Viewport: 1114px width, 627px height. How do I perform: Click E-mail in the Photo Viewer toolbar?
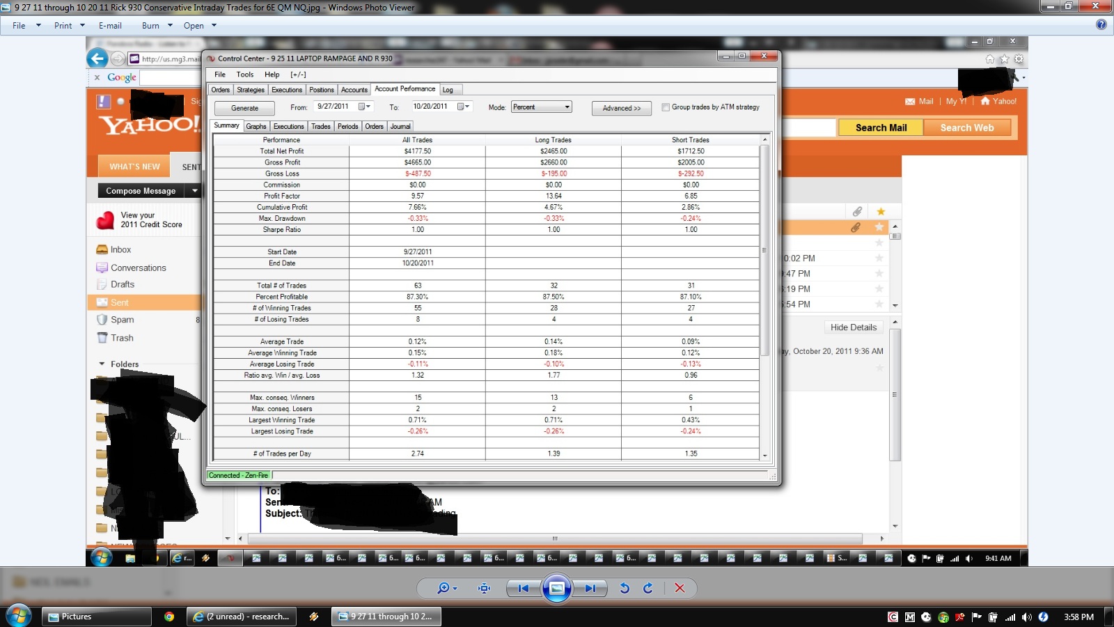coord(110,26)
